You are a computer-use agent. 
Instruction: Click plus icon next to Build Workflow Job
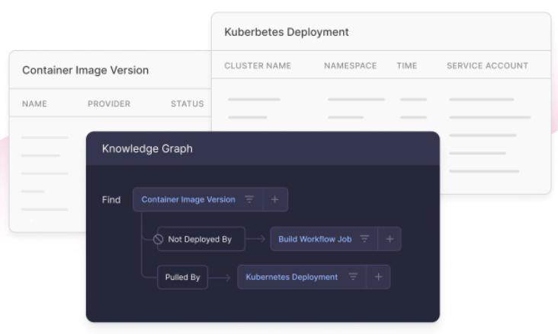tap(390, 239)
